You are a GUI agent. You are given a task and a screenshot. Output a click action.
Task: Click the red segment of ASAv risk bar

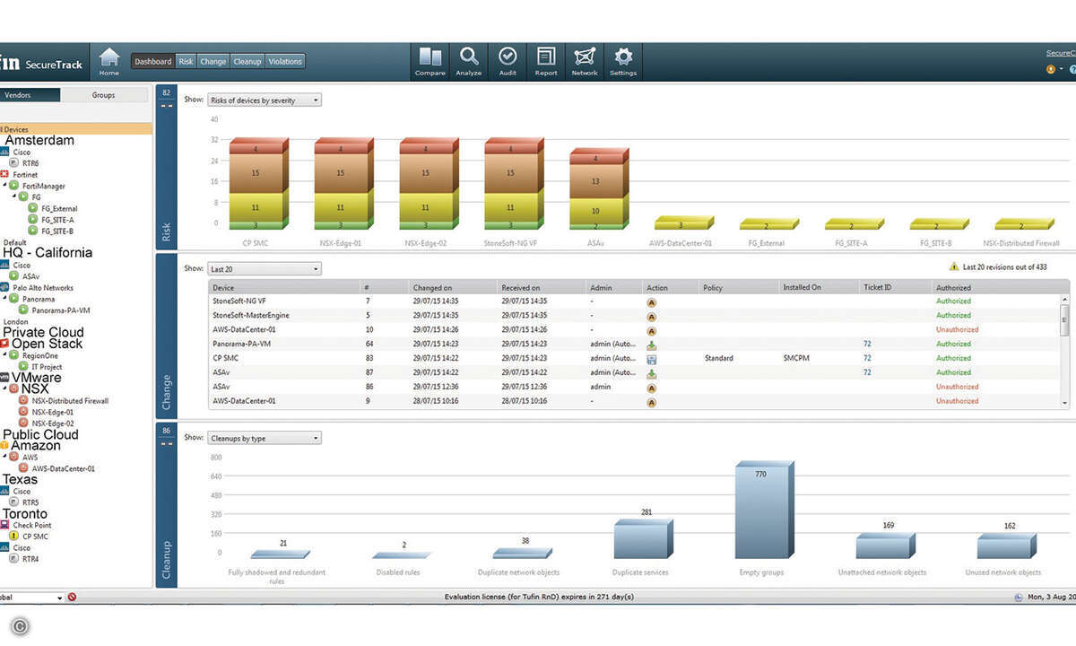(x=598, y=159)
